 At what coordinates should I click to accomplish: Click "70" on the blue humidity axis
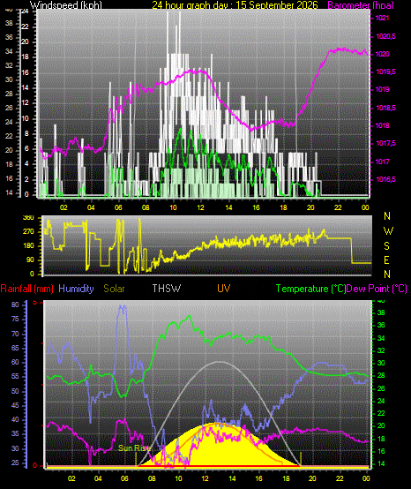pyautogui.click(x=15, y=334)
